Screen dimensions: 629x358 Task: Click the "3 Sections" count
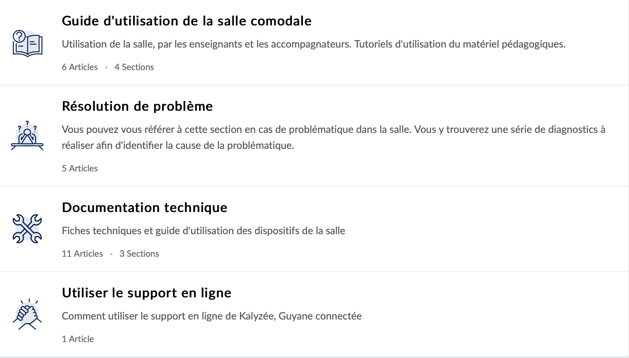click(139, 254)
